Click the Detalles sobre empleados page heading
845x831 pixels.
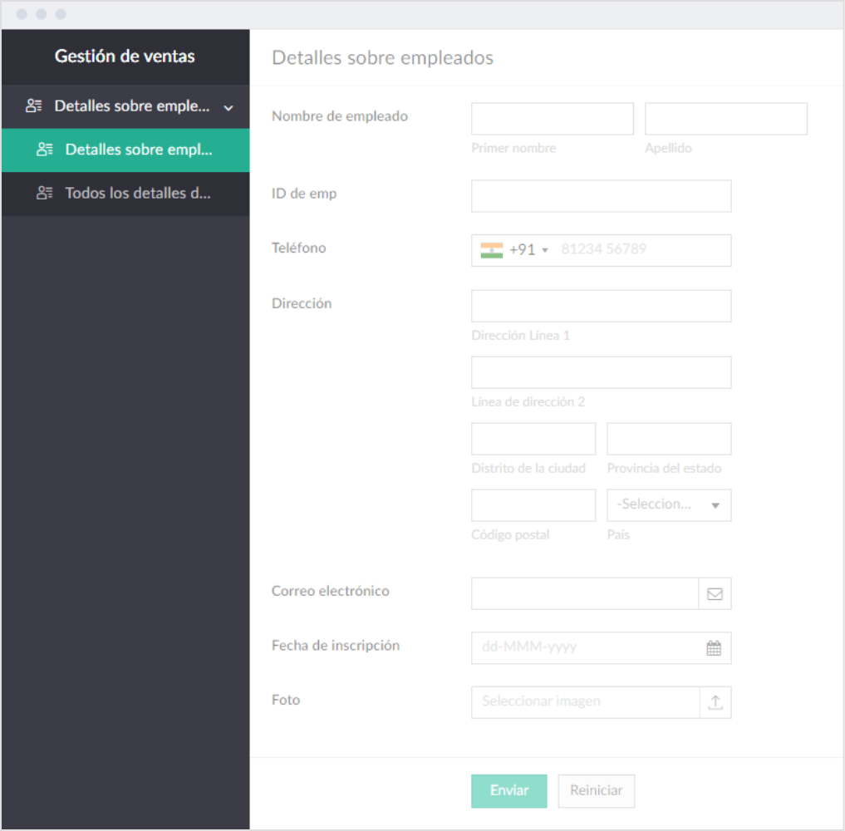382,57
